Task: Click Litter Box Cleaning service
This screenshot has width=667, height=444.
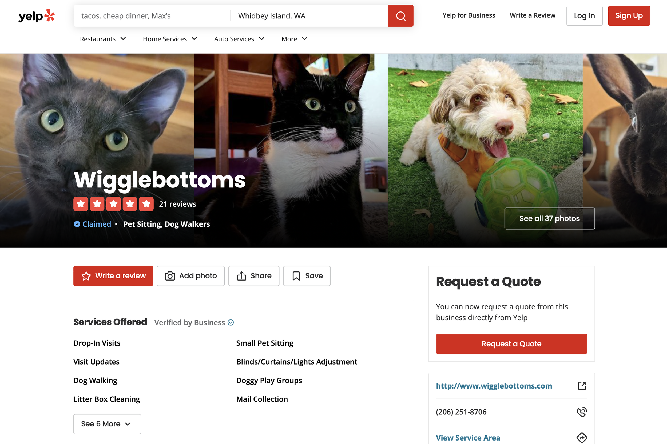Action: [x=106, y=399]
